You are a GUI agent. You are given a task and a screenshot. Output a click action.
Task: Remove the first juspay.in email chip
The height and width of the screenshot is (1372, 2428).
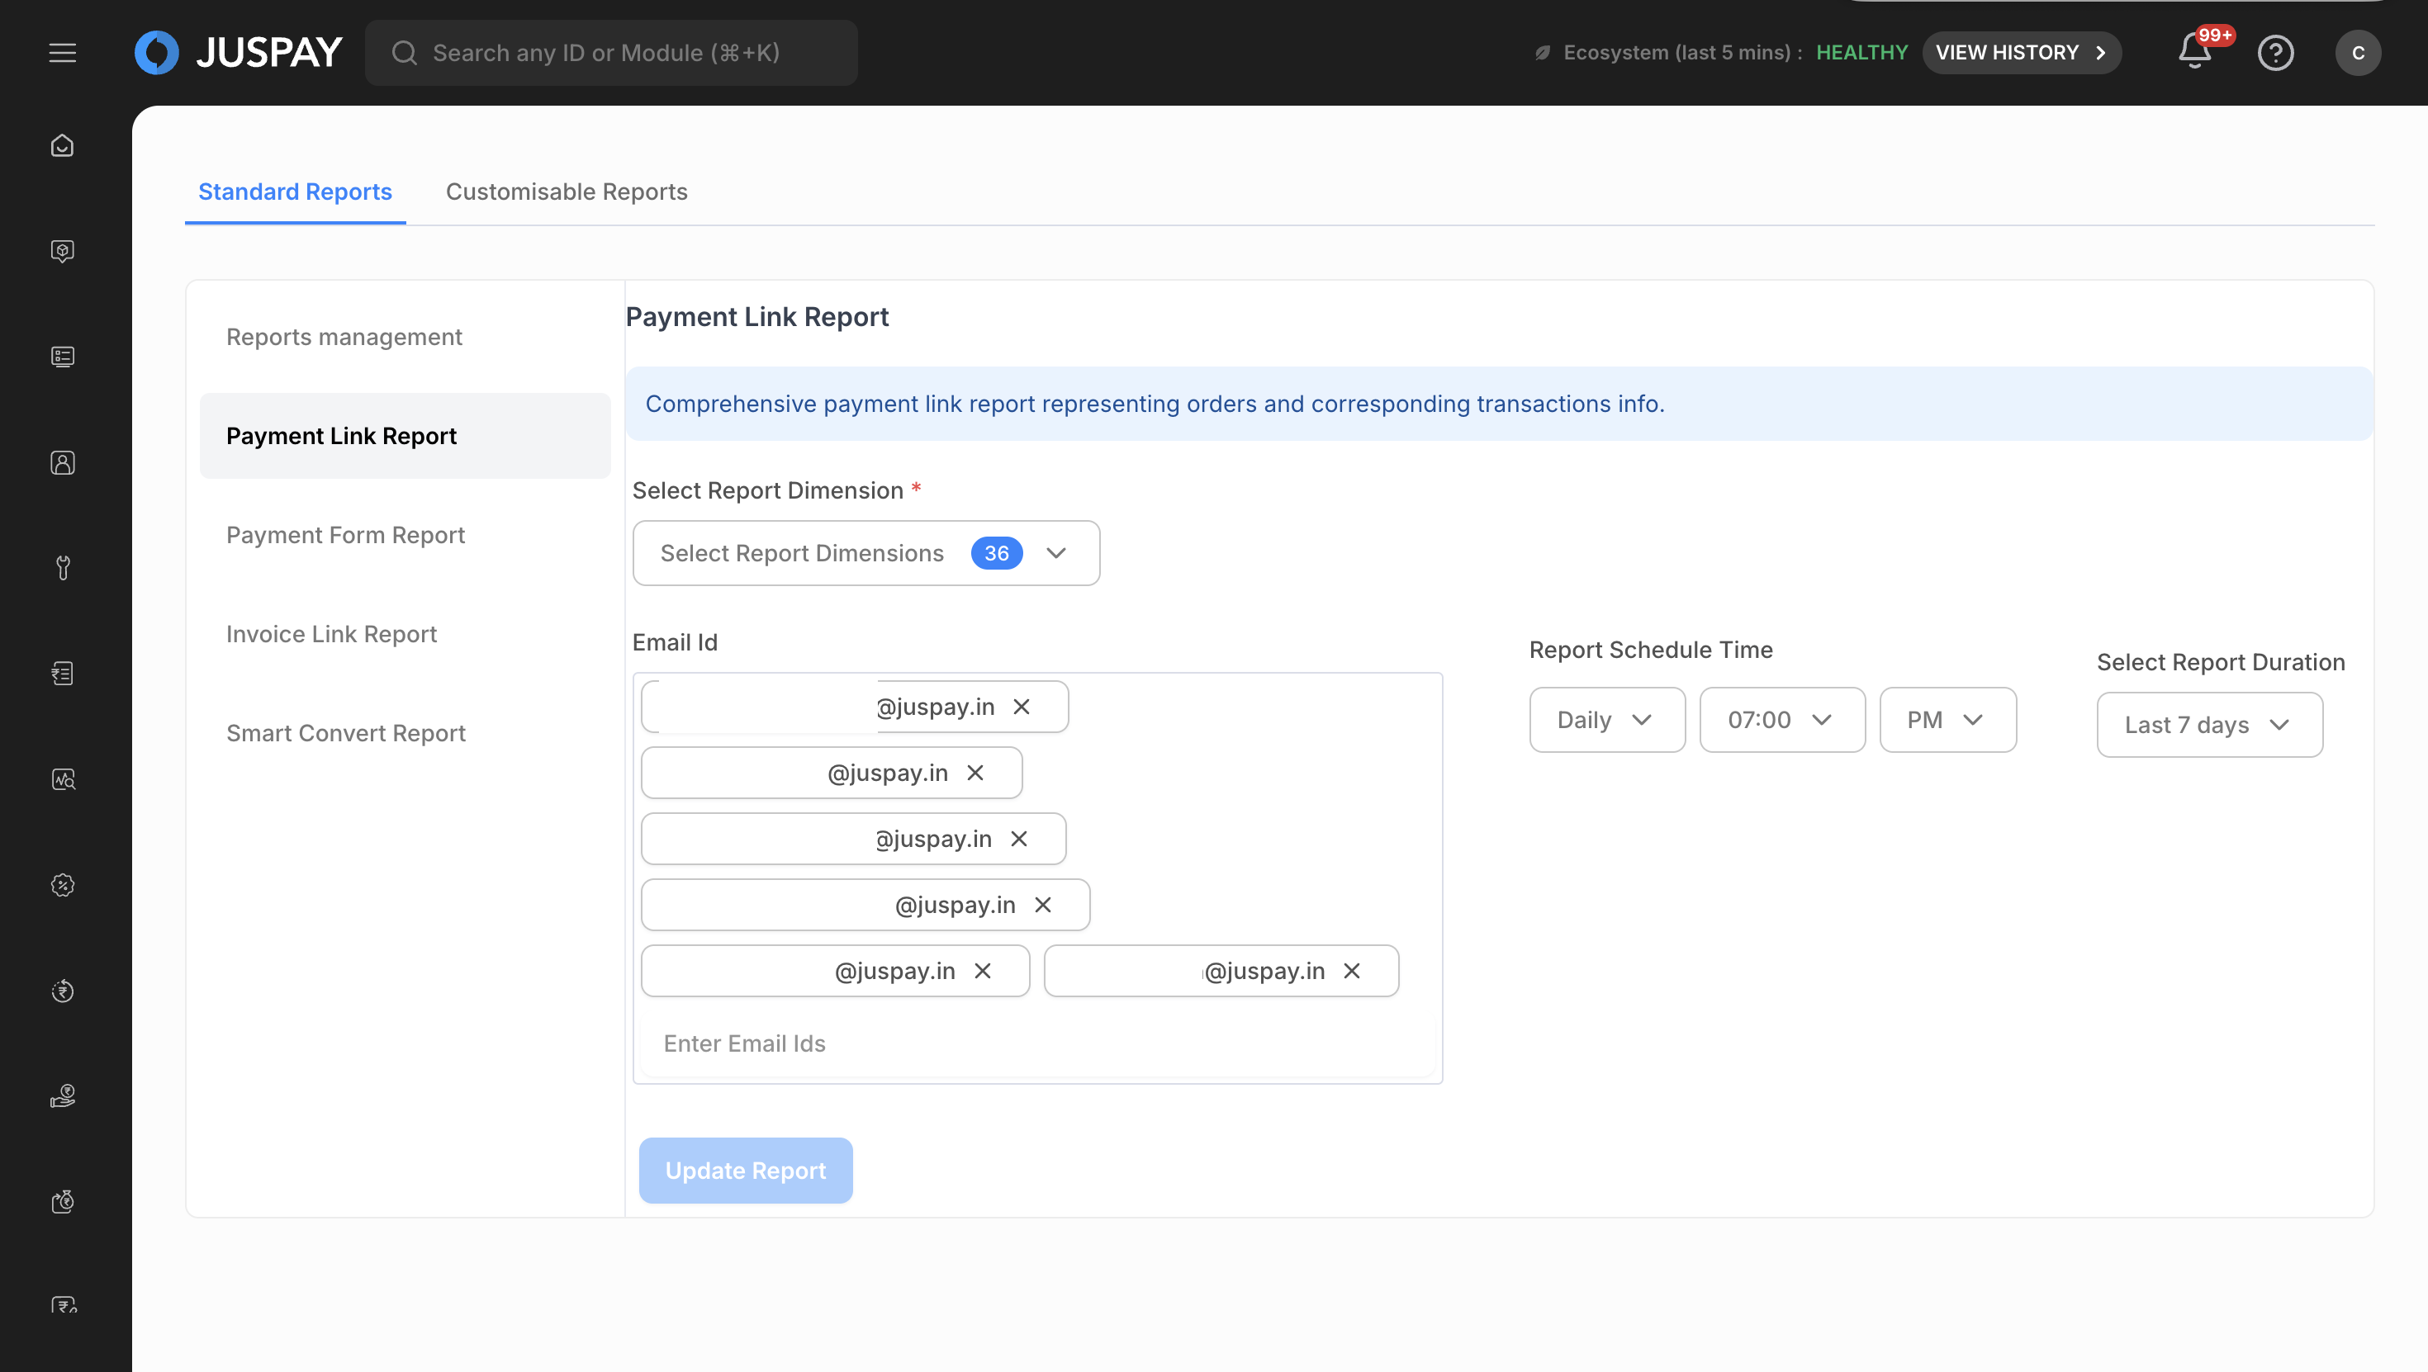(1021, 707)
